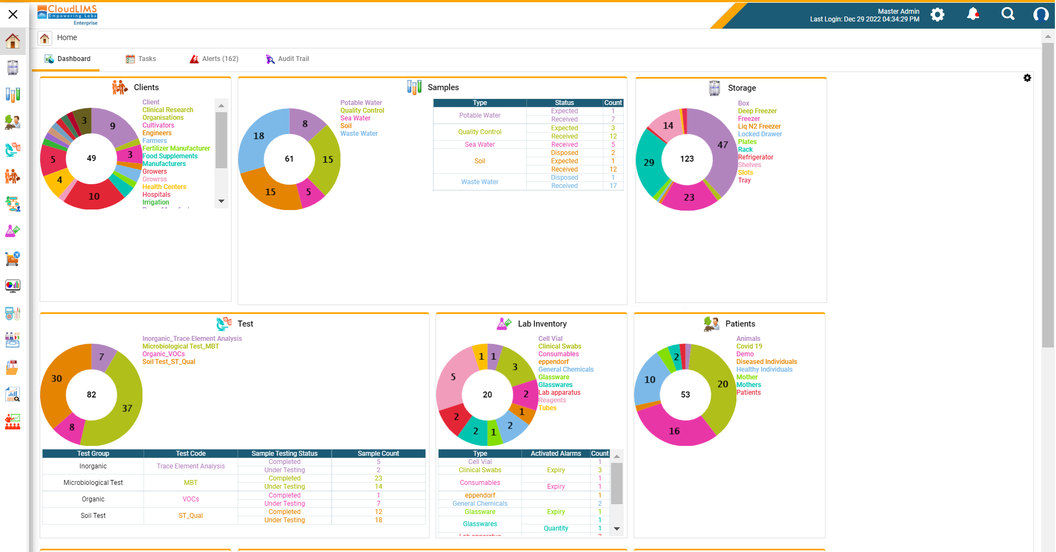Click the Storage widget gear icon
Image resolution: width=1056 pixels, height=552 pixels.
click(x=1027, y=78)
